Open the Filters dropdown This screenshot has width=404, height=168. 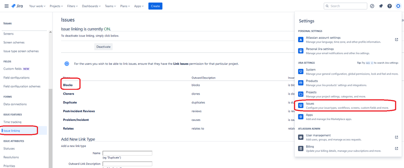tap(72, 6)
